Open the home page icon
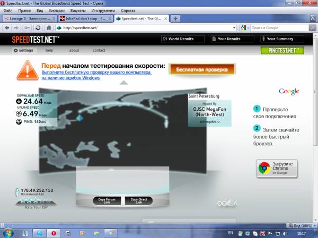318x238 pixels. tap(49, 28)
